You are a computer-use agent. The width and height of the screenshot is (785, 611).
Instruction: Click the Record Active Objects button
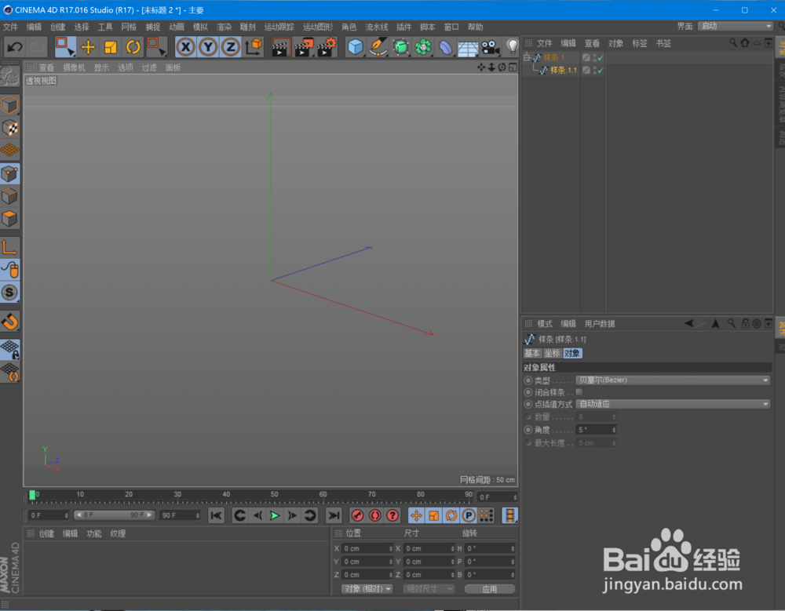(x=357, y=515)
